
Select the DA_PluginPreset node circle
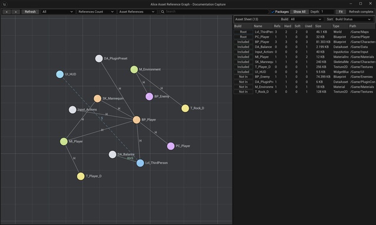coord(99,58)
